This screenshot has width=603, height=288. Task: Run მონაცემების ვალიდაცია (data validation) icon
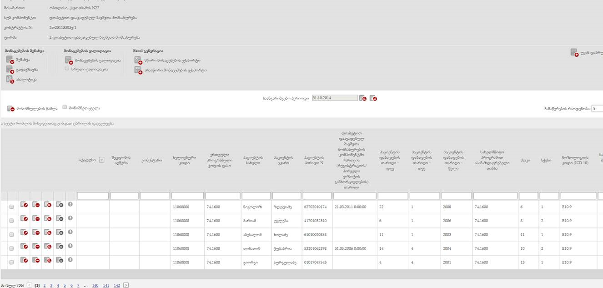coord(69,60)
